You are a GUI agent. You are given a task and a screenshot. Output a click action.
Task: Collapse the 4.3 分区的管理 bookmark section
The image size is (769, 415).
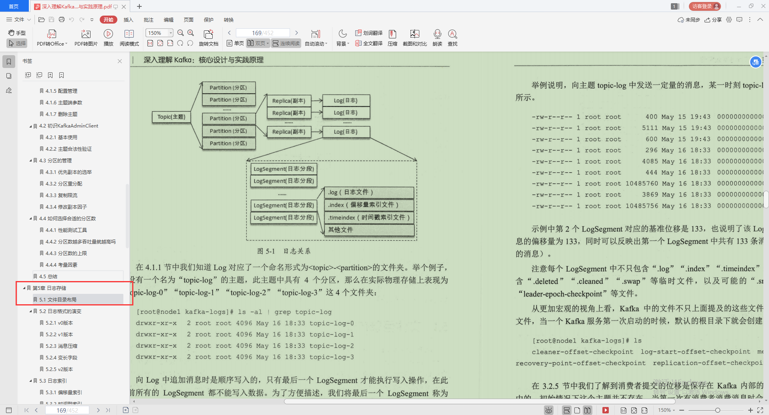(x=31, y=160)
